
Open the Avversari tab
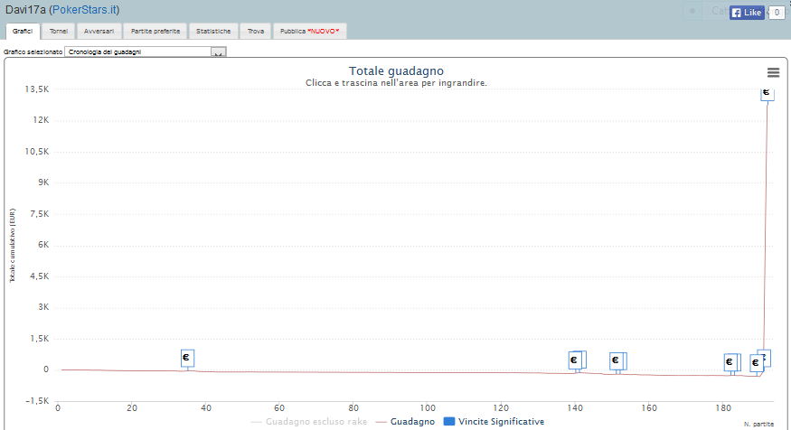coord(98,31)
